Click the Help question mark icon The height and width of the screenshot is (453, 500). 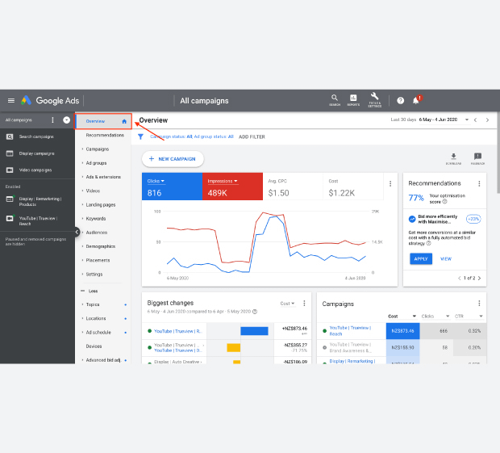click(x=400, y=101)
